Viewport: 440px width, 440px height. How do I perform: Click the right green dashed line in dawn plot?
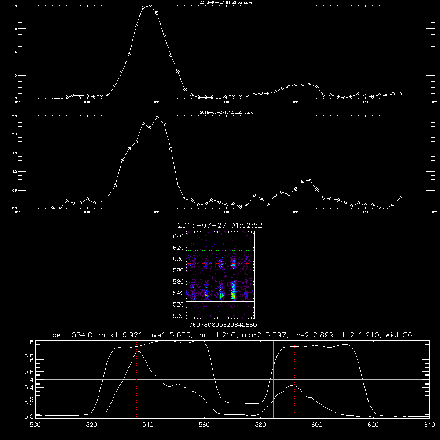coord(243,52)
